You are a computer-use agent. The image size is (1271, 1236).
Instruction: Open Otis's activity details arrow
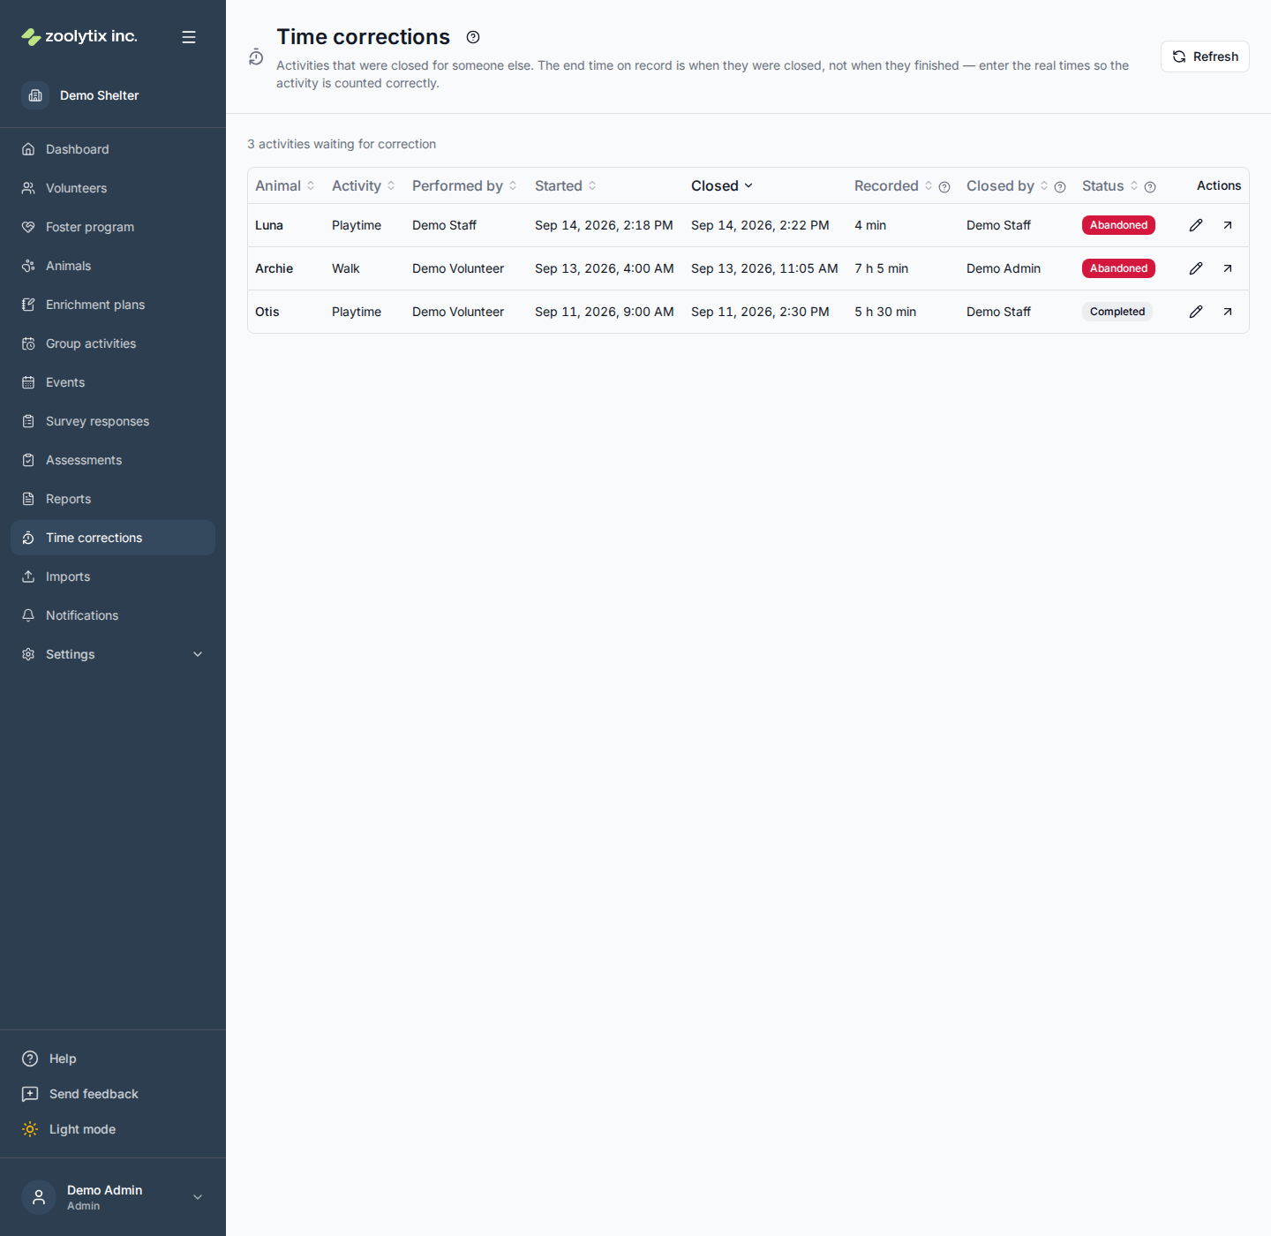coord(1228,312)
